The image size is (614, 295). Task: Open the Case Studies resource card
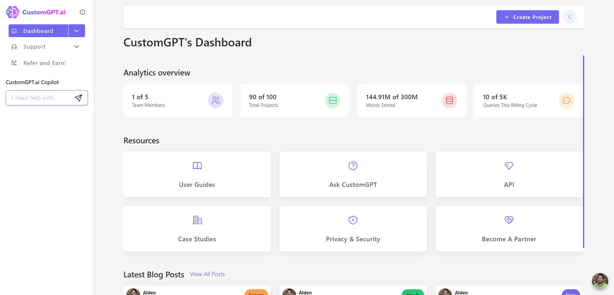click(197, 228)
